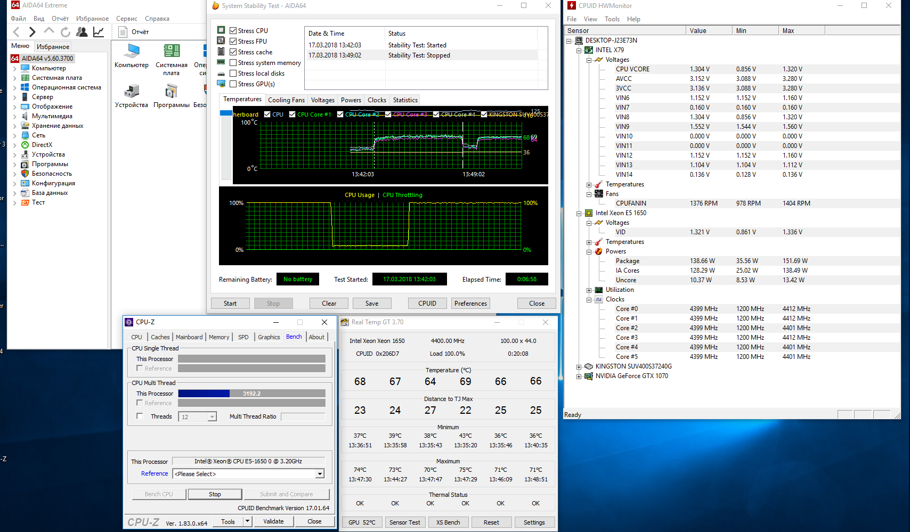910x532 pixels.
Task: Open the CPU-Z Memory tab
Action: click(x=219, y=337)
